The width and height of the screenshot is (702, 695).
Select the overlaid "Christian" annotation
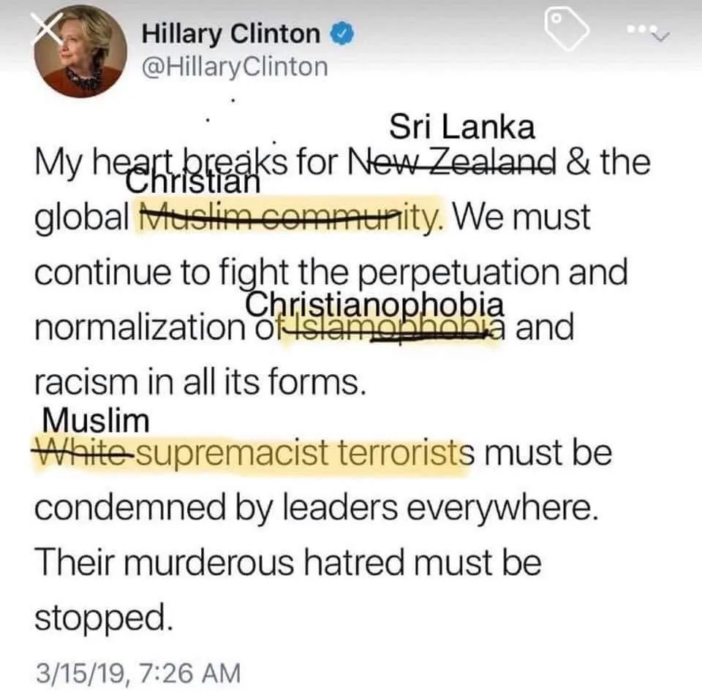point(193,182)
